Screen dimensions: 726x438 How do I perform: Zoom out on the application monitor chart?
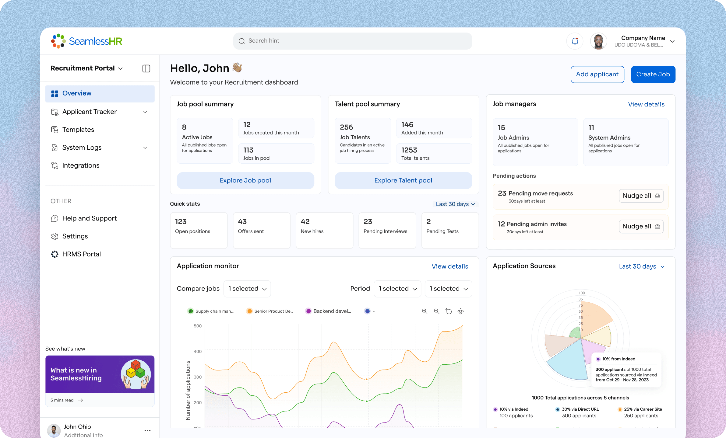(436, 311)
